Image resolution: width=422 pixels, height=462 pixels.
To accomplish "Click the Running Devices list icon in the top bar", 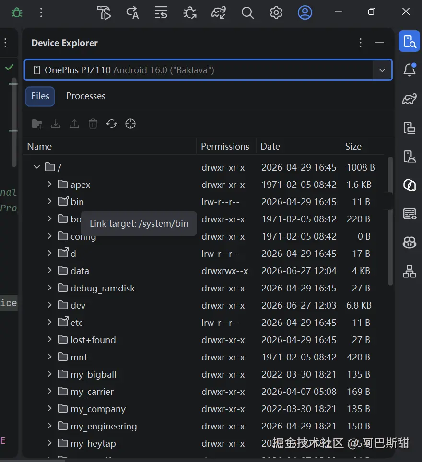I will [x=161, y=12].
